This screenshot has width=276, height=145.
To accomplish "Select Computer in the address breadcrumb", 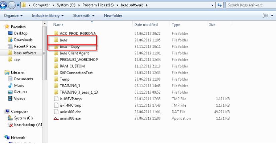I will tap(41, 5).
